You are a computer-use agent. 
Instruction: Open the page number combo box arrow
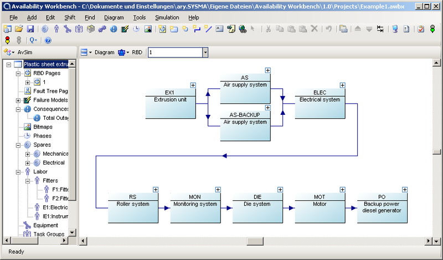coord(205,52)
